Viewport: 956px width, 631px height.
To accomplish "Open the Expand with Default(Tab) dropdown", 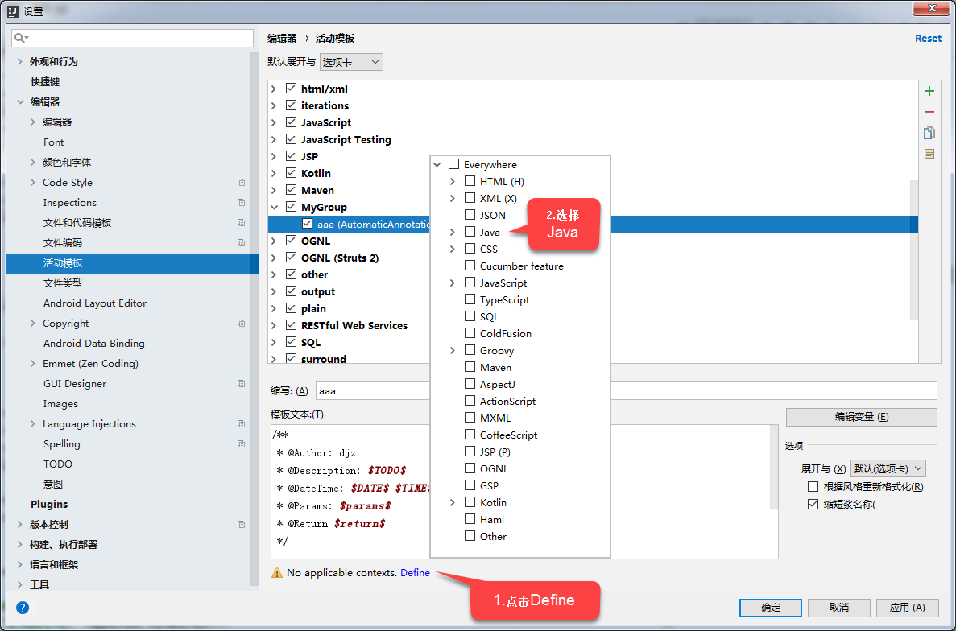I will point(888,468).
